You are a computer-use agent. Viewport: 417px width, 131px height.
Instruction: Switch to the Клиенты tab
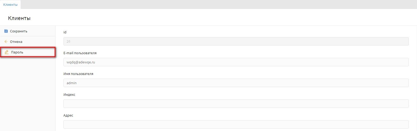(x=10, y=4)
